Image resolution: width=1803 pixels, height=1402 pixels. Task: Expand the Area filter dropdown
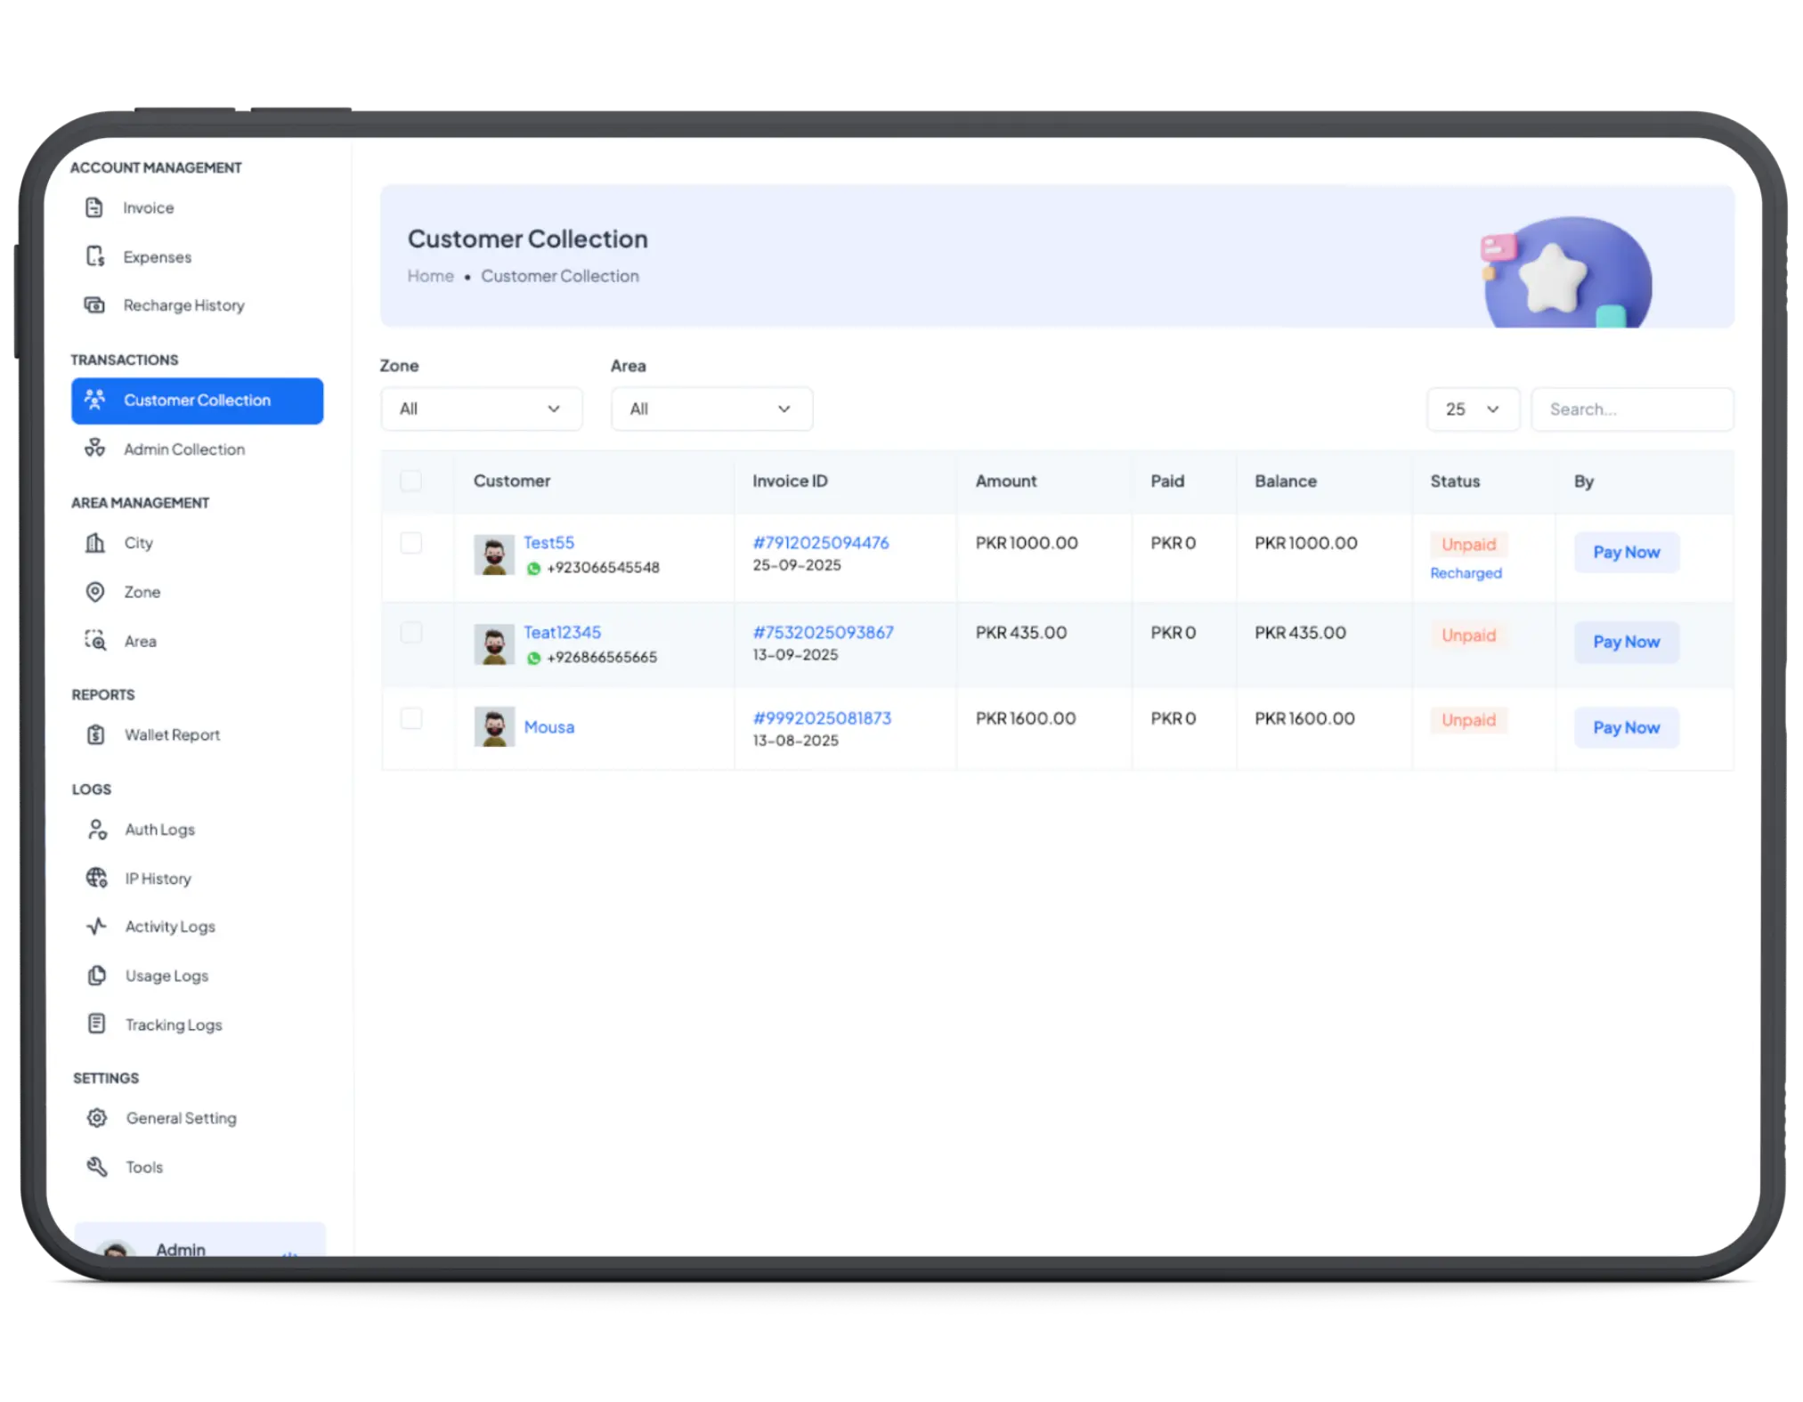click(x=711, y=409)
